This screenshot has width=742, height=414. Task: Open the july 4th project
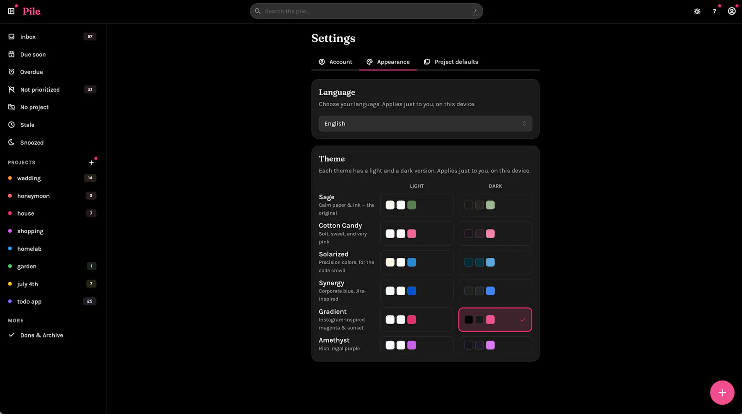[52, 284]
